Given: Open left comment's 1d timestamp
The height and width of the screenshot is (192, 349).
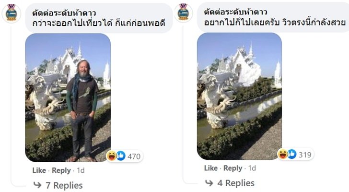Looking at the screenshot, I should [81, 170].
